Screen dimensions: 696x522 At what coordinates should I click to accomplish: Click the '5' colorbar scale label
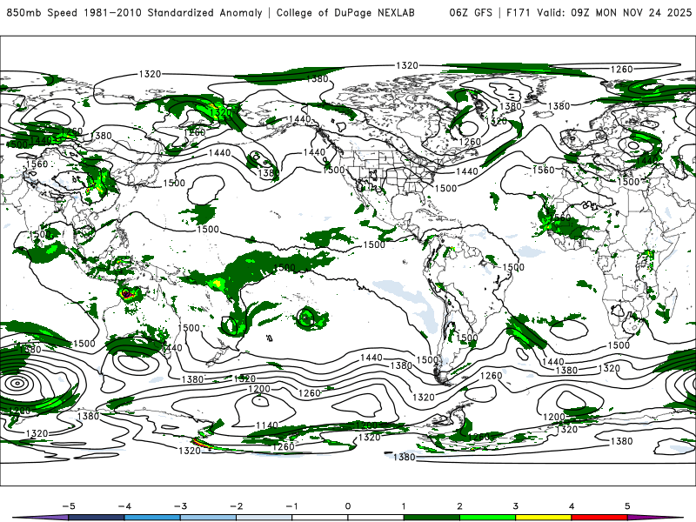pos(627,506)
